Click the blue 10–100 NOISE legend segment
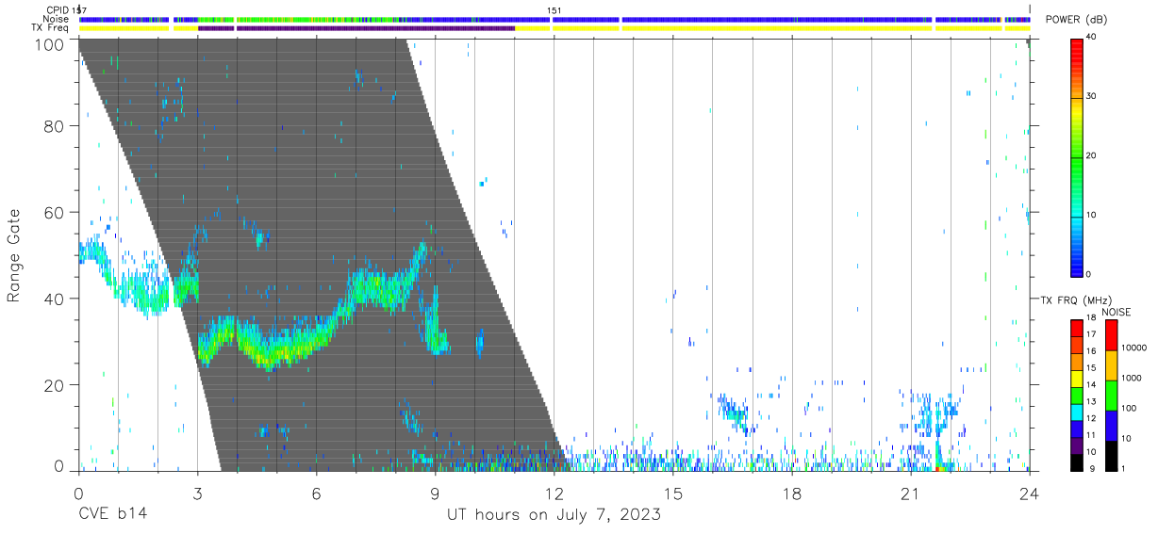The image size is (1158, 534). coord(1111,425)
